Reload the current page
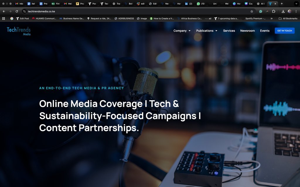Viewport: 300px width, 187px height. [x=17, y=11]
